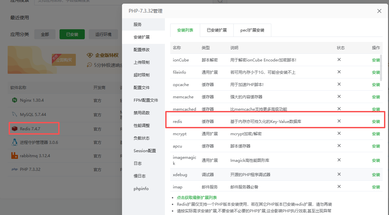This screenshot has width=389, height=215.
Task: Install the mcrypt extension
Action: tap(376, 134)
